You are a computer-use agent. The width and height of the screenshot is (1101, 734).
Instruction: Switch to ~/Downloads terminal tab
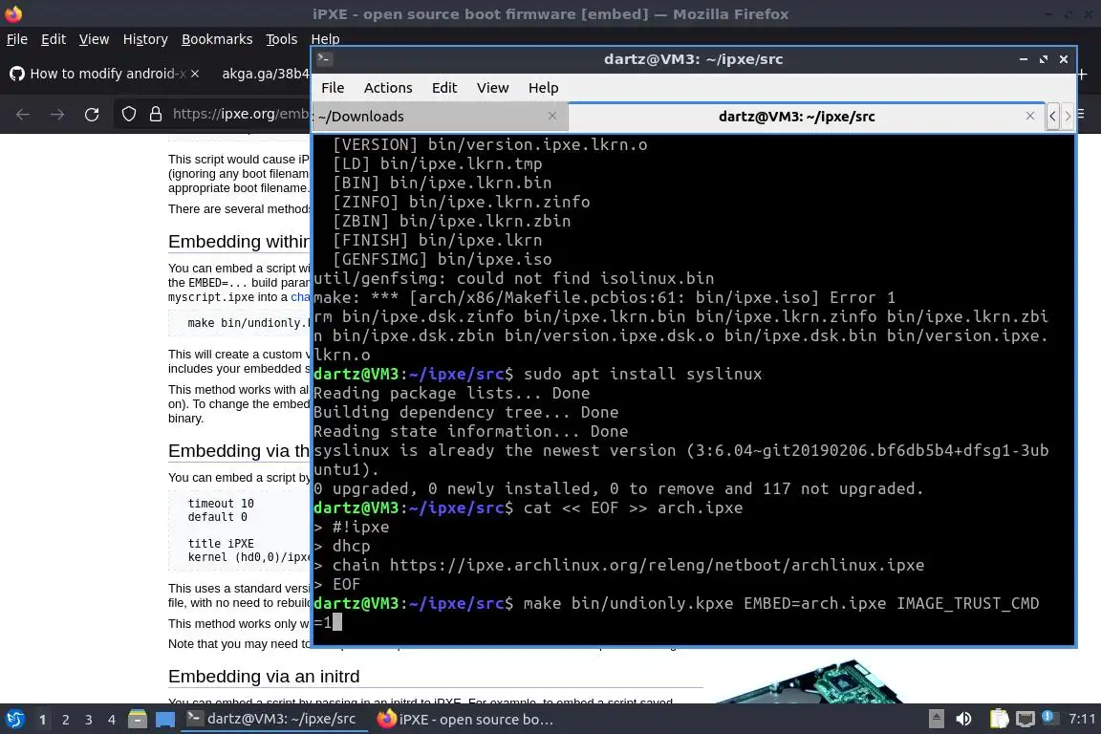440,117
